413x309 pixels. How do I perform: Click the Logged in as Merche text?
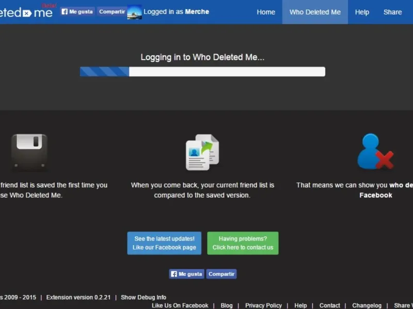(x=176, y=11)
